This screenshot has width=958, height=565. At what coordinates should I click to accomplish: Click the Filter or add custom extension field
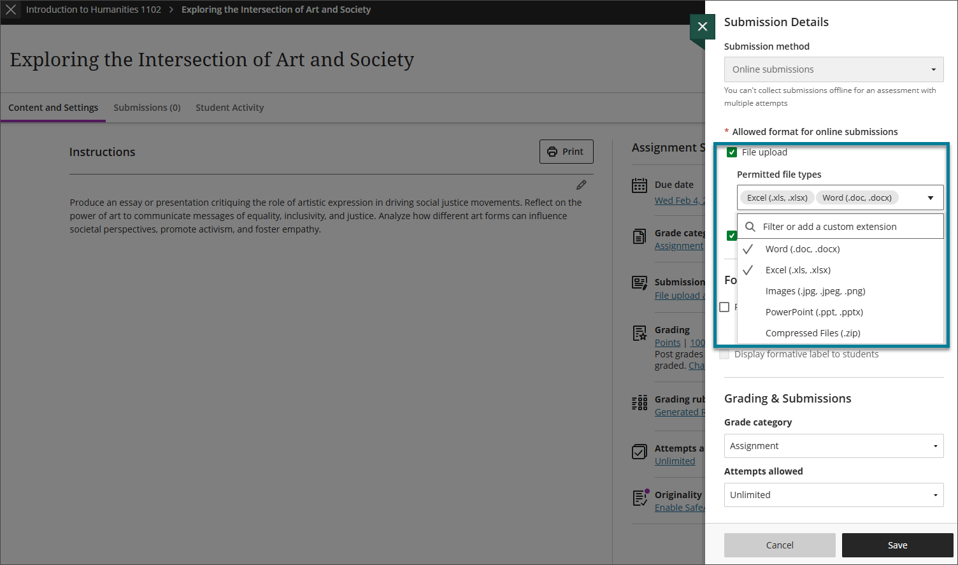pos(840,227)
